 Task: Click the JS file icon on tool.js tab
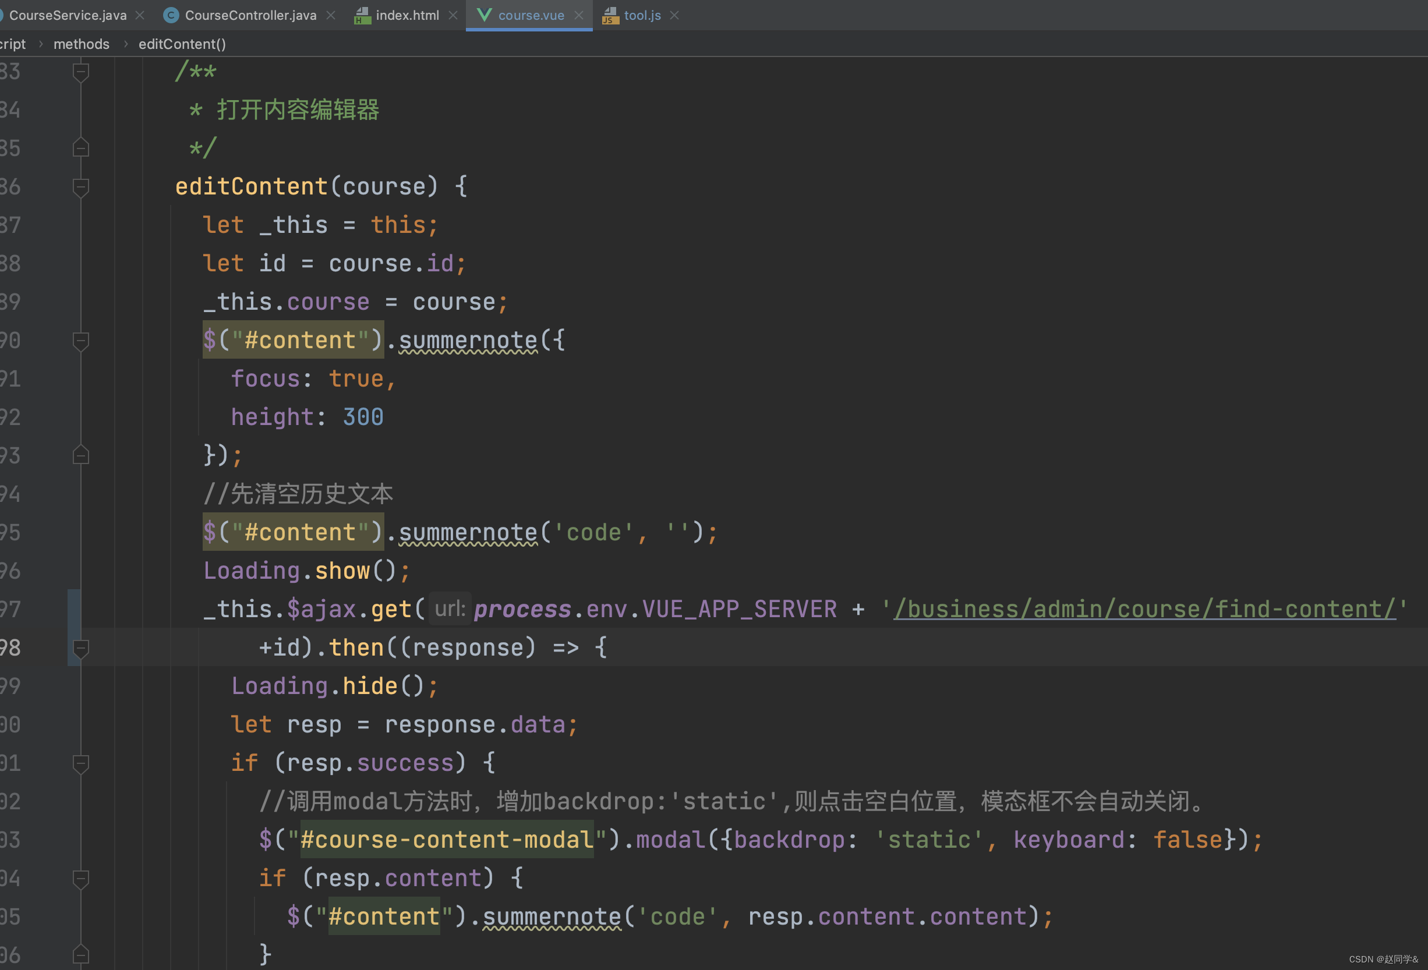pyautogui.click(x=610, y=15)
